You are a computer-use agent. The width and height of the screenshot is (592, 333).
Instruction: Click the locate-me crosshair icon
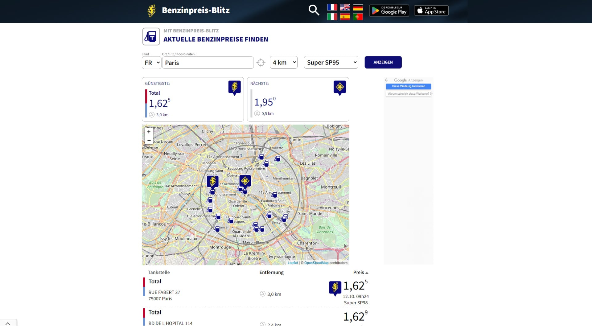pos(261,63)
